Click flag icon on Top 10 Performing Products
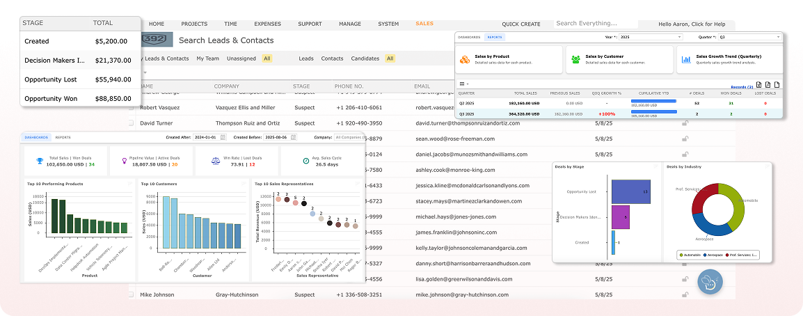Screen dimensions: 803x316 [x=129, y=183]
